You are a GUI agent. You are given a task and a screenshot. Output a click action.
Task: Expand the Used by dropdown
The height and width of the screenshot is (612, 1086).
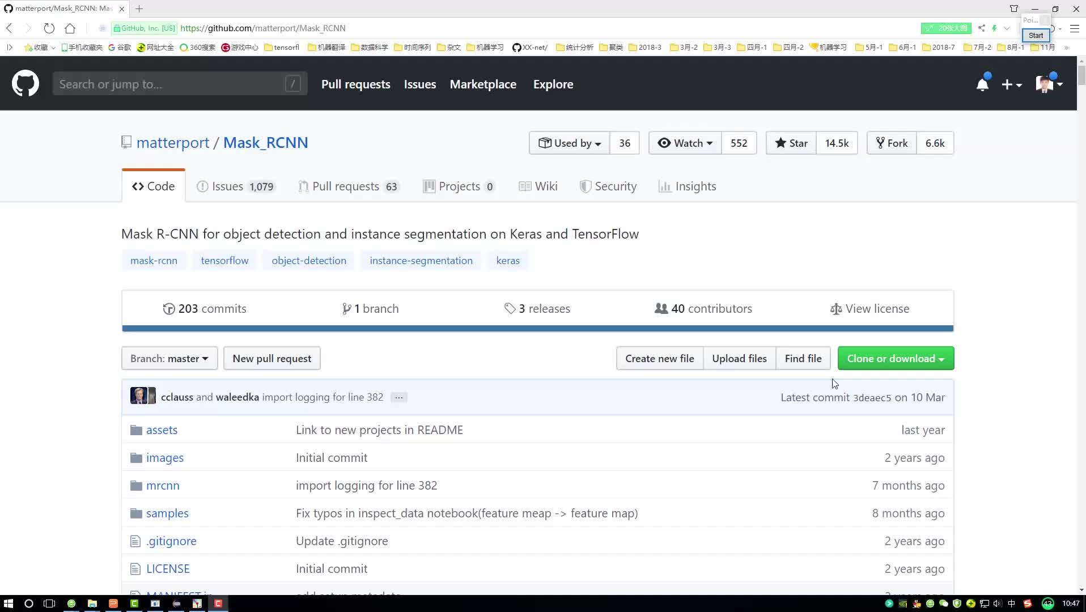pos(570,143)
